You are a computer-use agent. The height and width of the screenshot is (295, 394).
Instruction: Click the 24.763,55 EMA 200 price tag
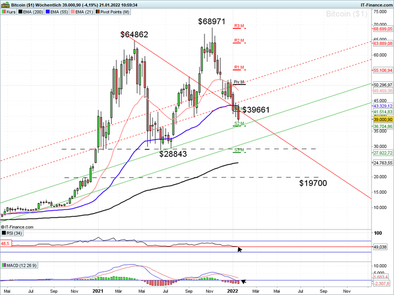pos(383,163)
